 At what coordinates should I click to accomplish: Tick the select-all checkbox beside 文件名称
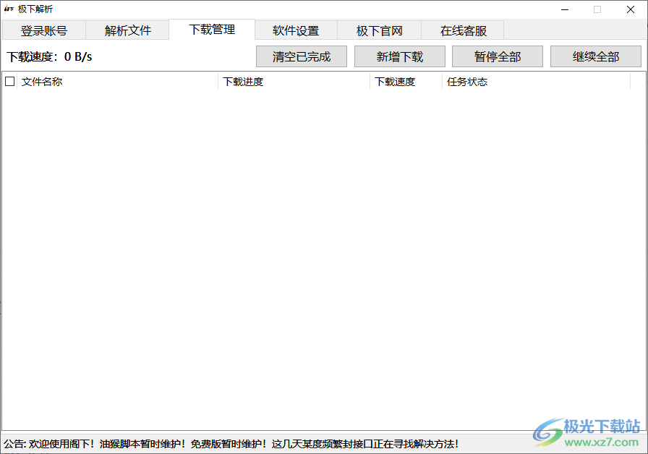point(10,82)
